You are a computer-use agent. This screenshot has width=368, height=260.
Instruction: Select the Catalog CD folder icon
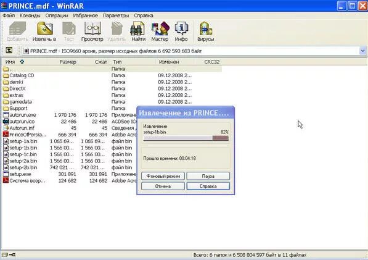(6, 75)
